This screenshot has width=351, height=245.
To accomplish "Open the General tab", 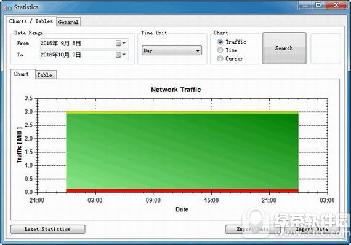I will [x=68, y=22].
